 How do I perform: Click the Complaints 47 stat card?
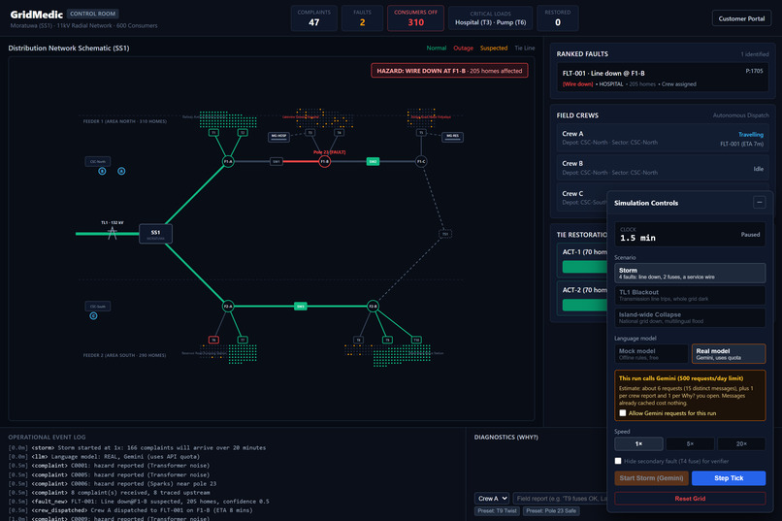click(313, 17)
